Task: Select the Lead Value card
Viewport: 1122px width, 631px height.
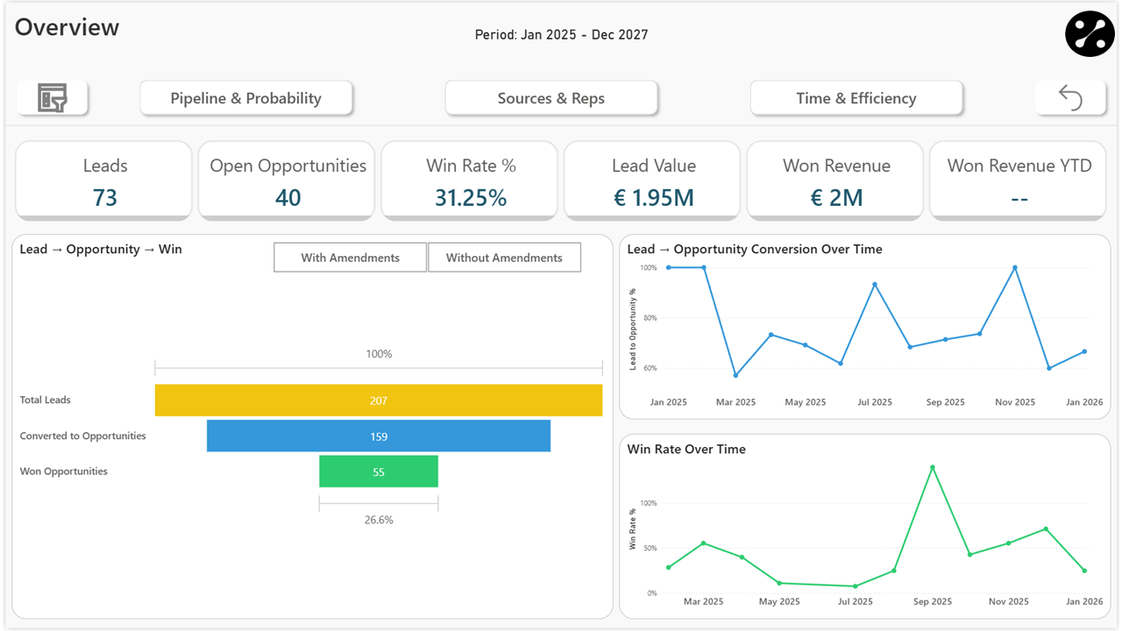Action: (651, 180)
